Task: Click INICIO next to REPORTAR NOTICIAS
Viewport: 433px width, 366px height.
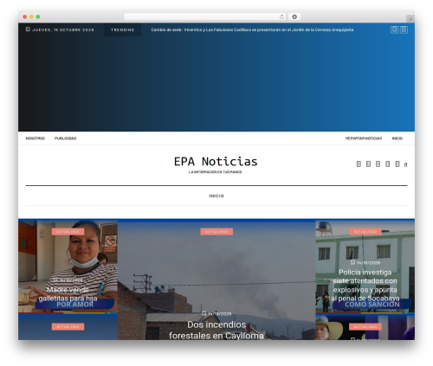Action: click(397, 138)
